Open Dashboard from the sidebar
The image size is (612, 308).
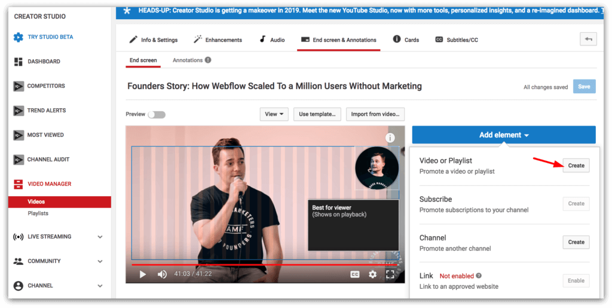[44, 62]
